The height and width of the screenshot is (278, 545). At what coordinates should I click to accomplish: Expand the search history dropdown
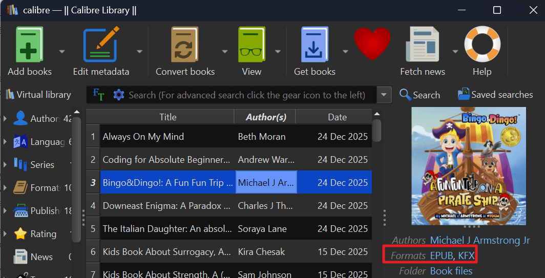pos(384,95)
